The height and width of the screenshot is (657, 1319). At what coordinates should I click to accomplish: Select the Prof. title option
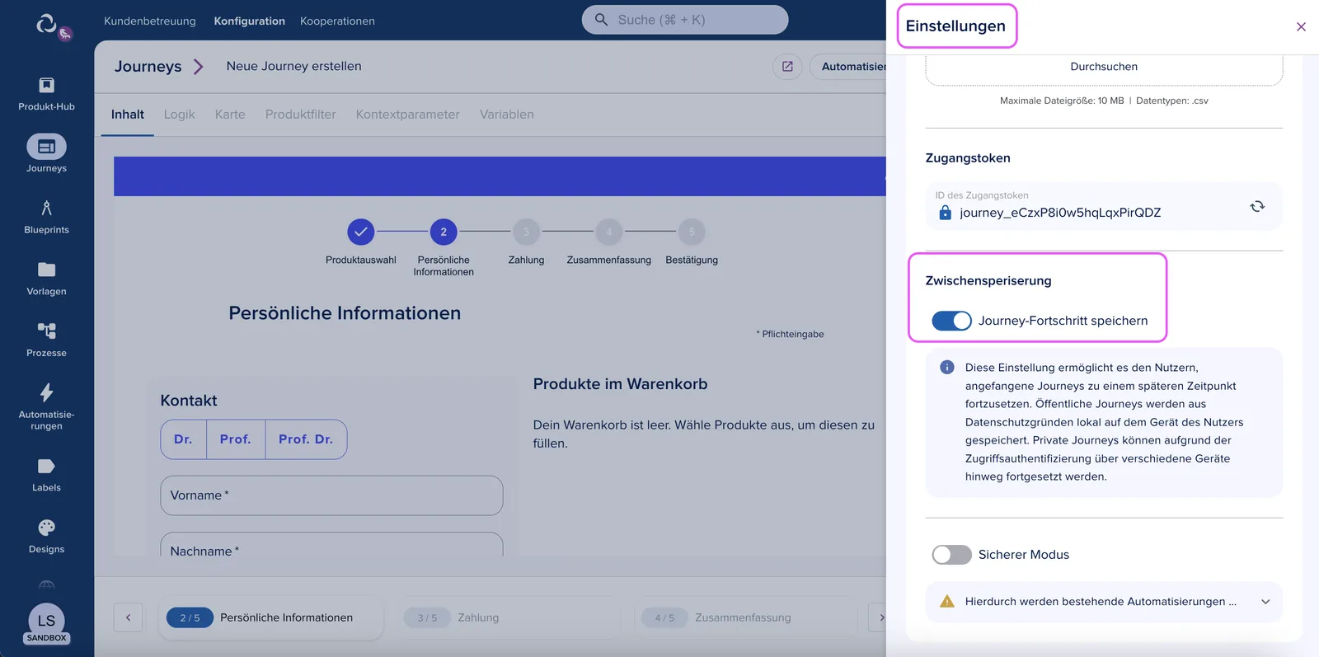point(235,439)
